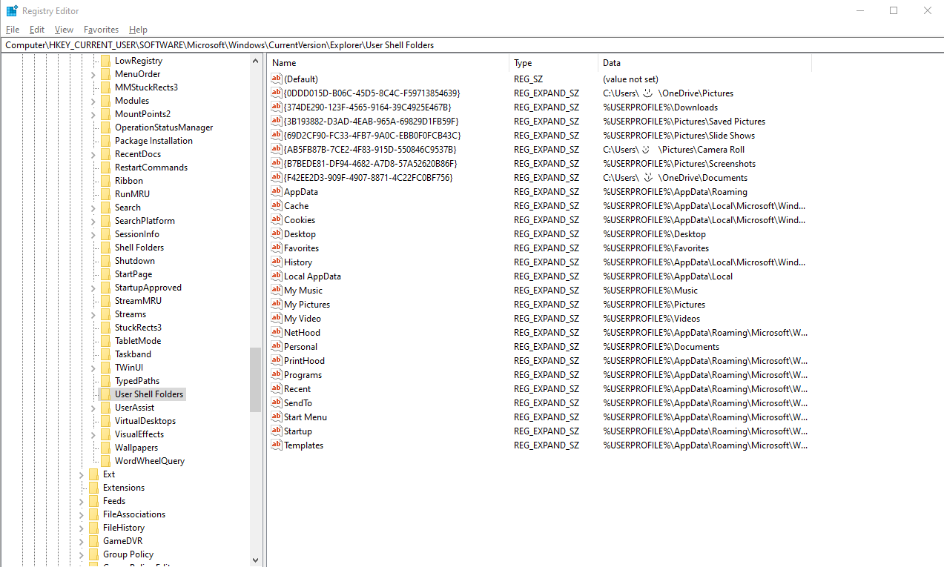Click data %USERPROFILE%\Favorites
The height and width of the screenshot is (567, 944).
[x=656, y=248]
